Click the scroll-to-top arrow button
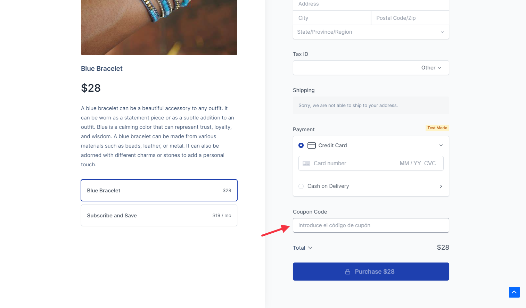 tap(514, 292)
